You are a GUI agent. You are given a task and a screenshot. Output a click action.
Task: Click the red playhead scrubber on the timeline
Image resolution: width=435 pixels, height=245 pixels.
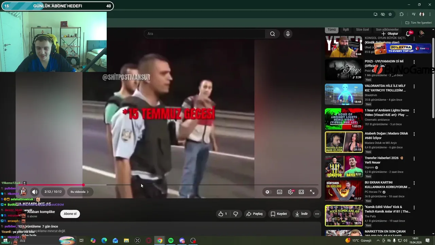click(x=83, y=185)
